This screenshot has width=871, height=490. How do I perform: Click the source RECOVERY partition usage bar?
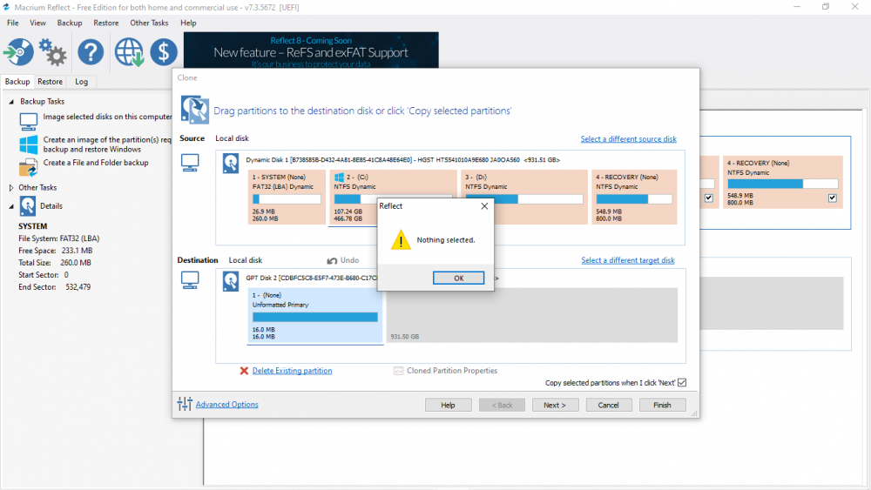click(634, 198)
